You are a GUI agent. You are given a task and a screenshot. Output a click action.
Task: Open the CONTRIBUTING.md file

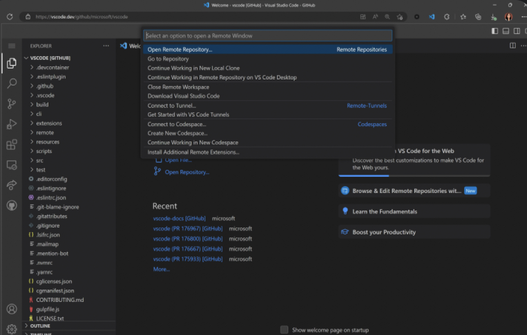(60, 300)
